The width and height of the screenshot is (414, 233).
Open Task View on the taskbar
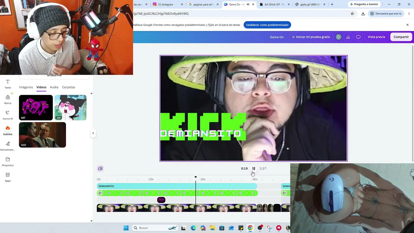[183, 228]
